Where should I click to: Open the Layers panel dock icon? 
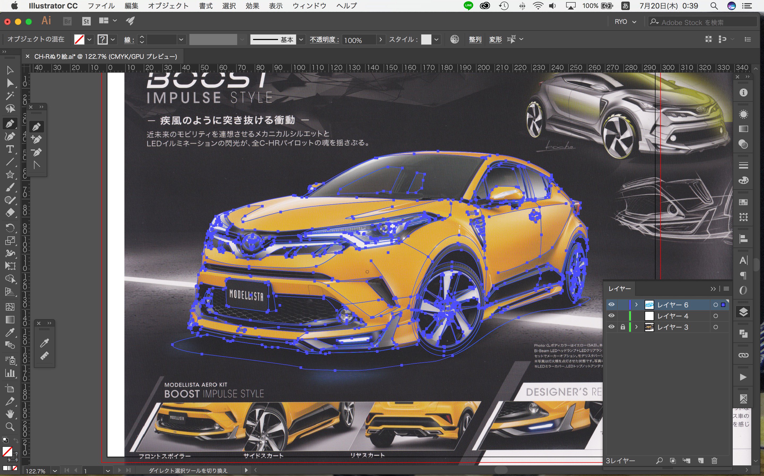click(x=743, y=312)
